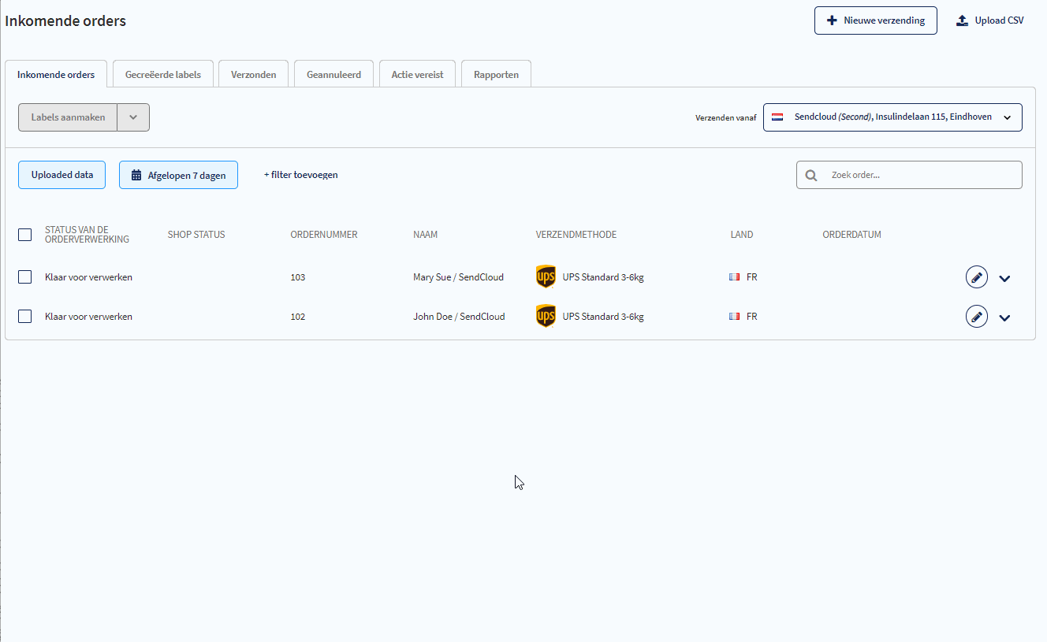This screenshot has height=642, width=1047.
Task: Click + filter toevoegen
Action: [300, 175]
